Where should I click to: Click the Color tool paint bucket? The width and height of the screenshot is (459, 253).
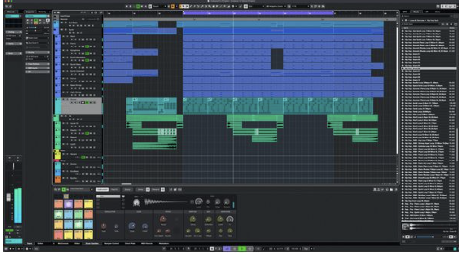point(233,6)
